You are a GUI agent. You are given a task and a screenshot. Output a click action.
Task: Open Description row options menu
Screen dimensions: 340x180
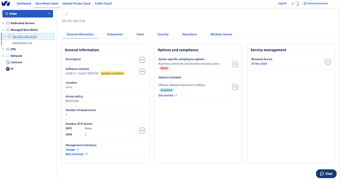[142, 60]
